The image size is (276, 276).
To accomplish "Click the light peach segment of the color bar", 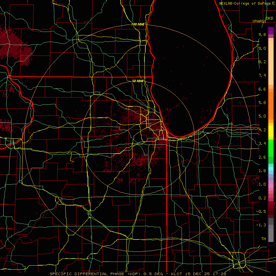I will pyautogui.click(x=271, y=63).
